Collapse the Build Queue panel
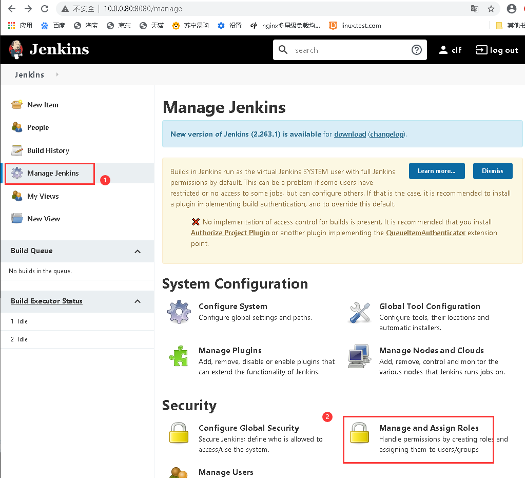Image resolution: width=525 pixels, height=478 pixels. click(138, 251)
